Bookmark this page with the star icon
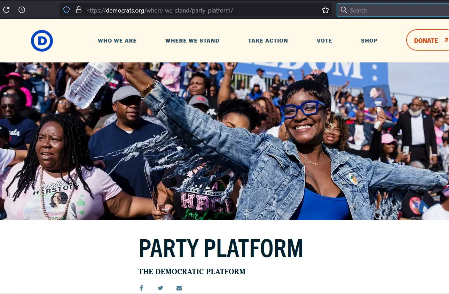This screenshot has width=449, height=294. 325,10
